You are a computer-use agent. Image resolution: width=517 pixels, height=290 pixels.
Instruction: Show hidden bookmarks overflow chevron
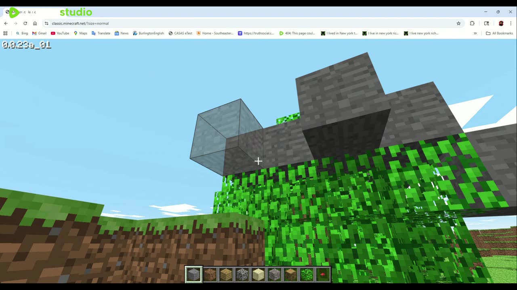click(x=475, y=33)
